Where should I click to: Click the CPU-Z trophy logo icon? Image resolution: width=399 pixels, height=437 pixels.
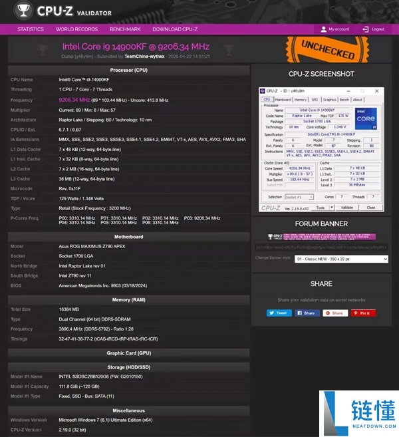23,11
